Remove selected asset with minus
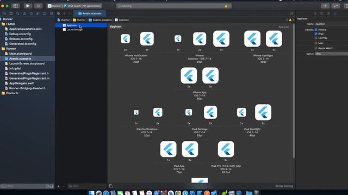This screenshot has width=348, height=195. pos(64,186)
